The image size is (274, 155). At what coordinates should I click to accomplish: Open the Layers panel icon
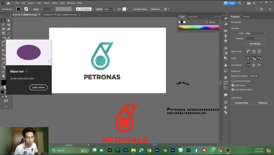point(226,78)
